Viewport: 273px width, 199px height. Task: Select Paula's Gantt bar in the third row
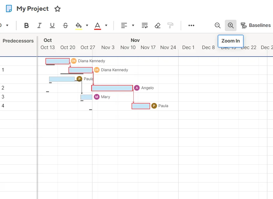[62, 79]
